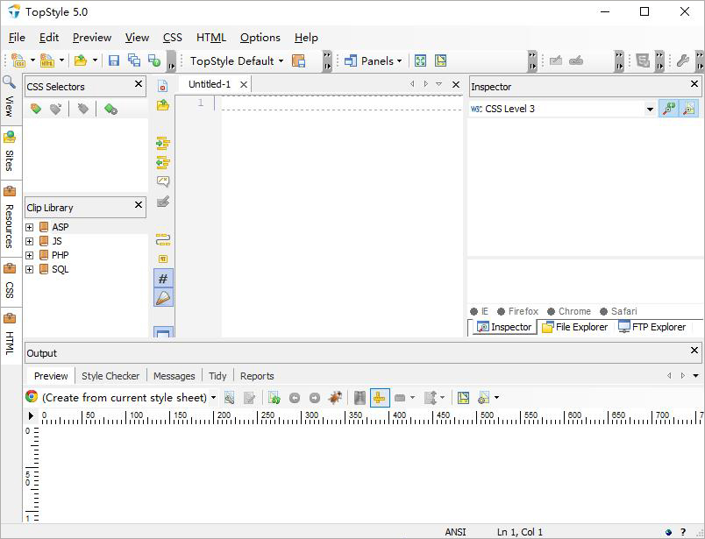Screen dimensions: 705x539
Task: Save the current document
Action: [114, 60]
